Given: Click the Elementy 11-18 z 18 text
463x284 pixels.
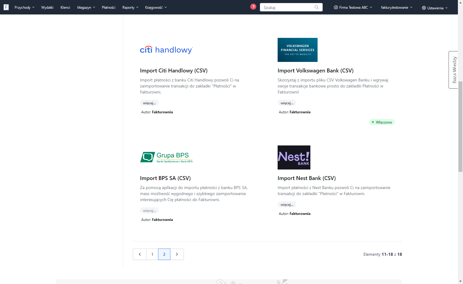Looking at the screenshot, I should pyautogui.click(x=382, y=254).
